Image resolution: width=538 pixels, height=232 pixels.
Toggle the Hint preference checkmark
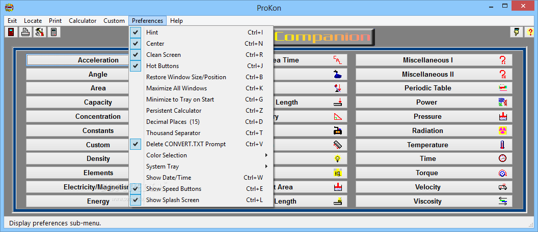click(136, 32)
